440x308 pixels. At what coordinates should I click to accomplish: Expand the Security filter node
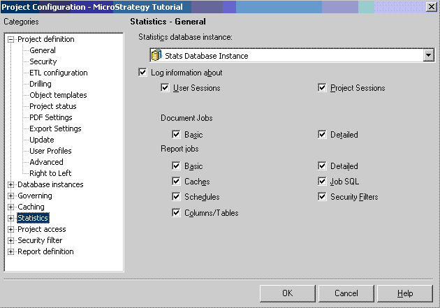pyautogui.click(x=10, y=241)
